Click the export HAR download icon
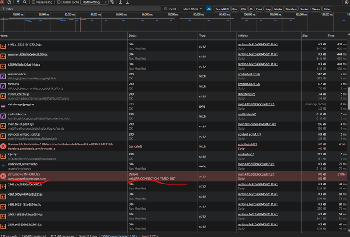This screenshot has height=237, width=350. 127,2
